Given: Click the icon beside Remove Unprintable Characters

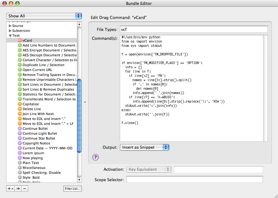Looking at the screenshot, I should pyautogui.click(x=20, y=80).
